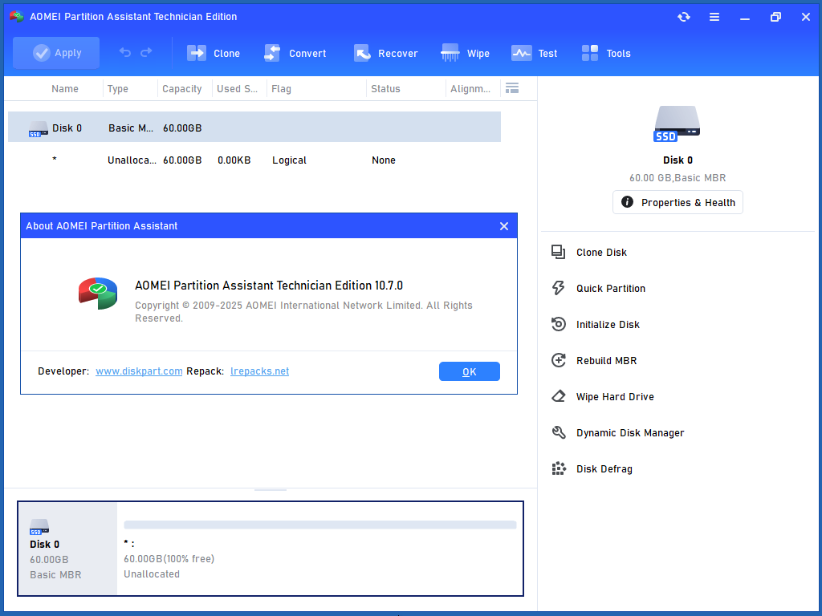
Task: Choose Clone Disk from side panel
Action: coord(601,253)
